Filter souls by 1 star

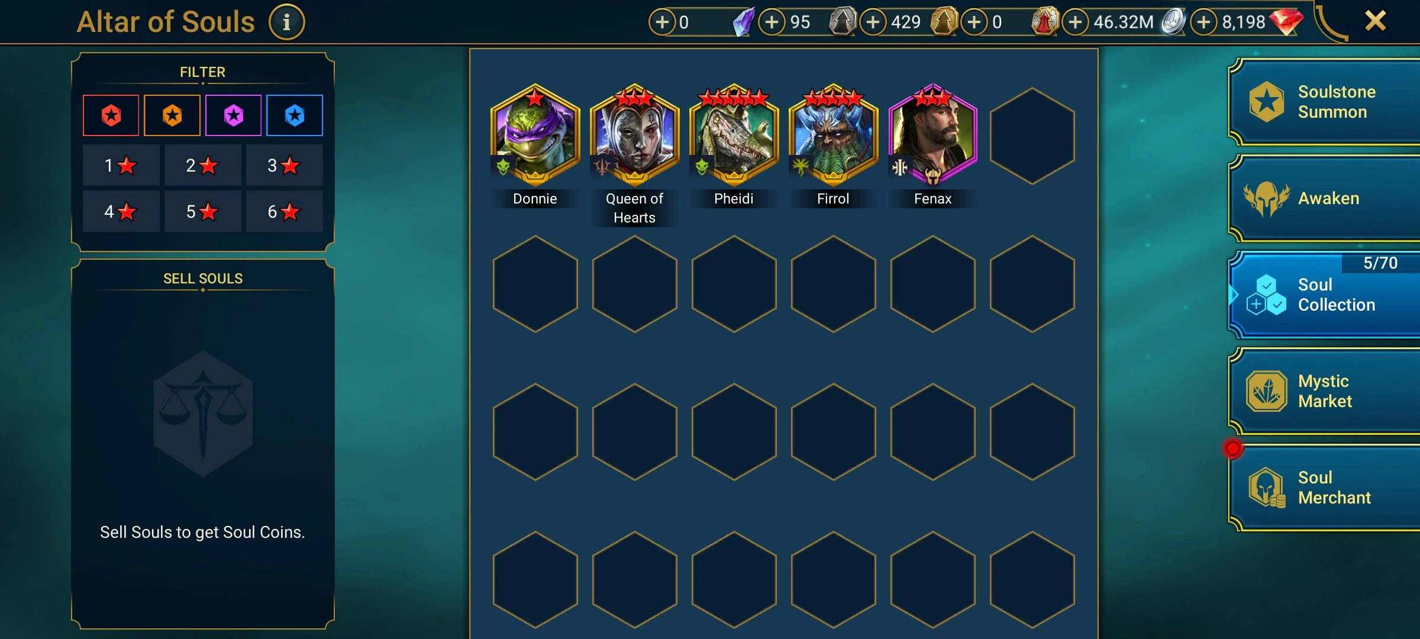point(121,165)
